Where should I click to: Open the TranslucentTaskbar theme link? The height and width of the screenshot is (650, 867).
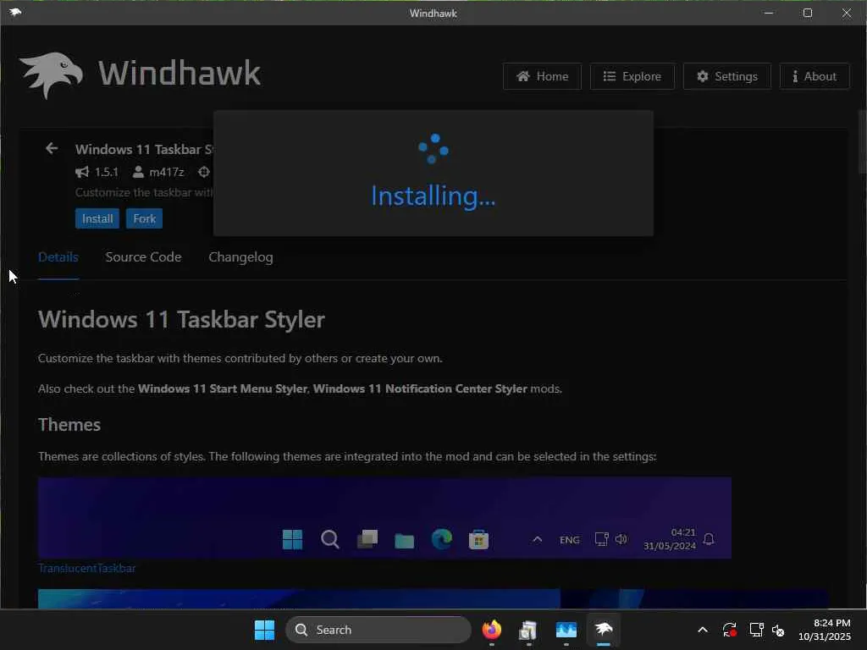pyautogui.click(x=87, y=568)
